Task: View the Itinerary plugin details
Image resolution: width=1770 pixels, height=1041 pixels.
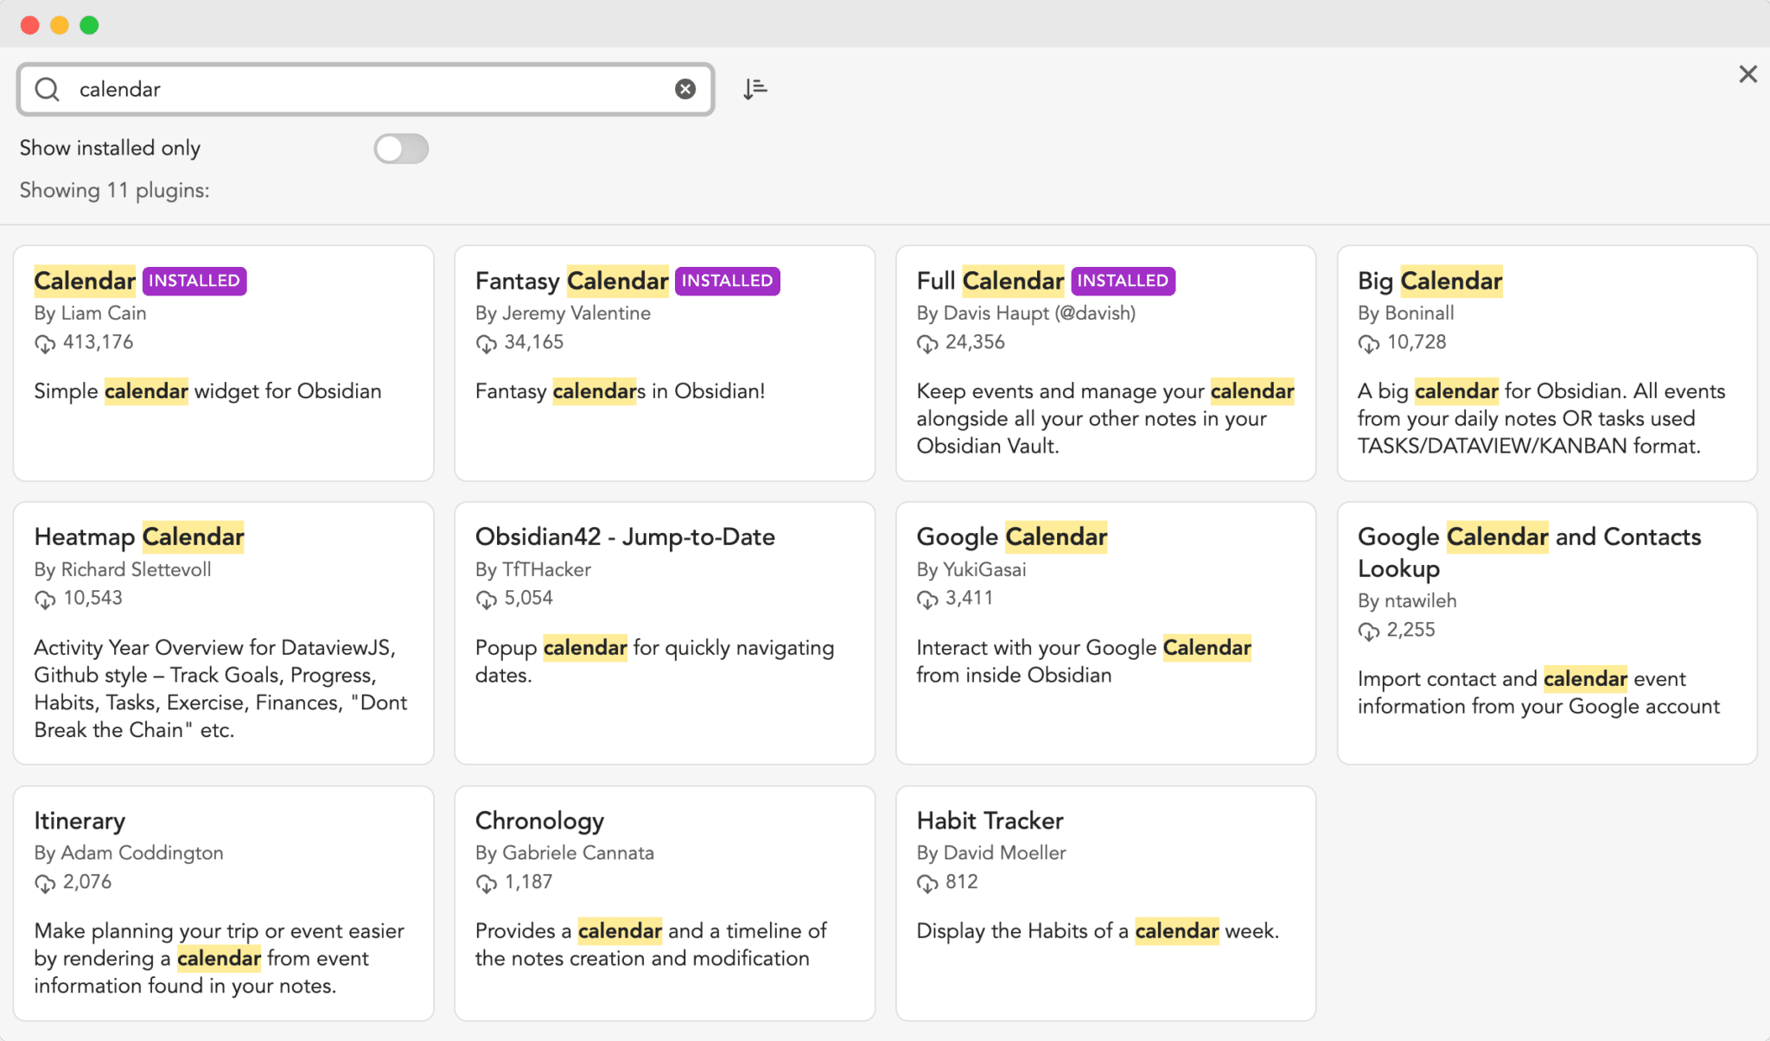Action: tap(222, 904)
